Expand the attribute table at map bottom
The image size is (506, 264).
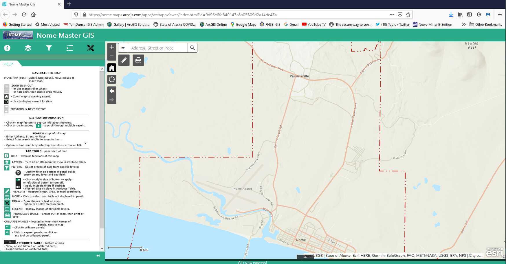click(x=305, y=257)
